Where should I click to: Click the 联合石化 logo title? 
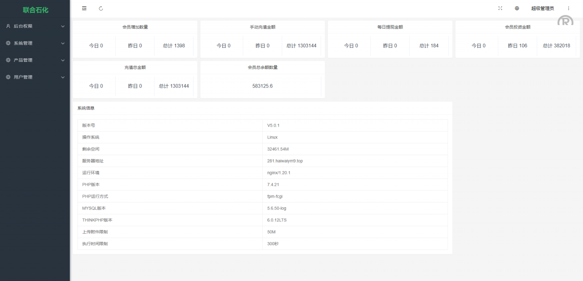click(x=36, y=10)
